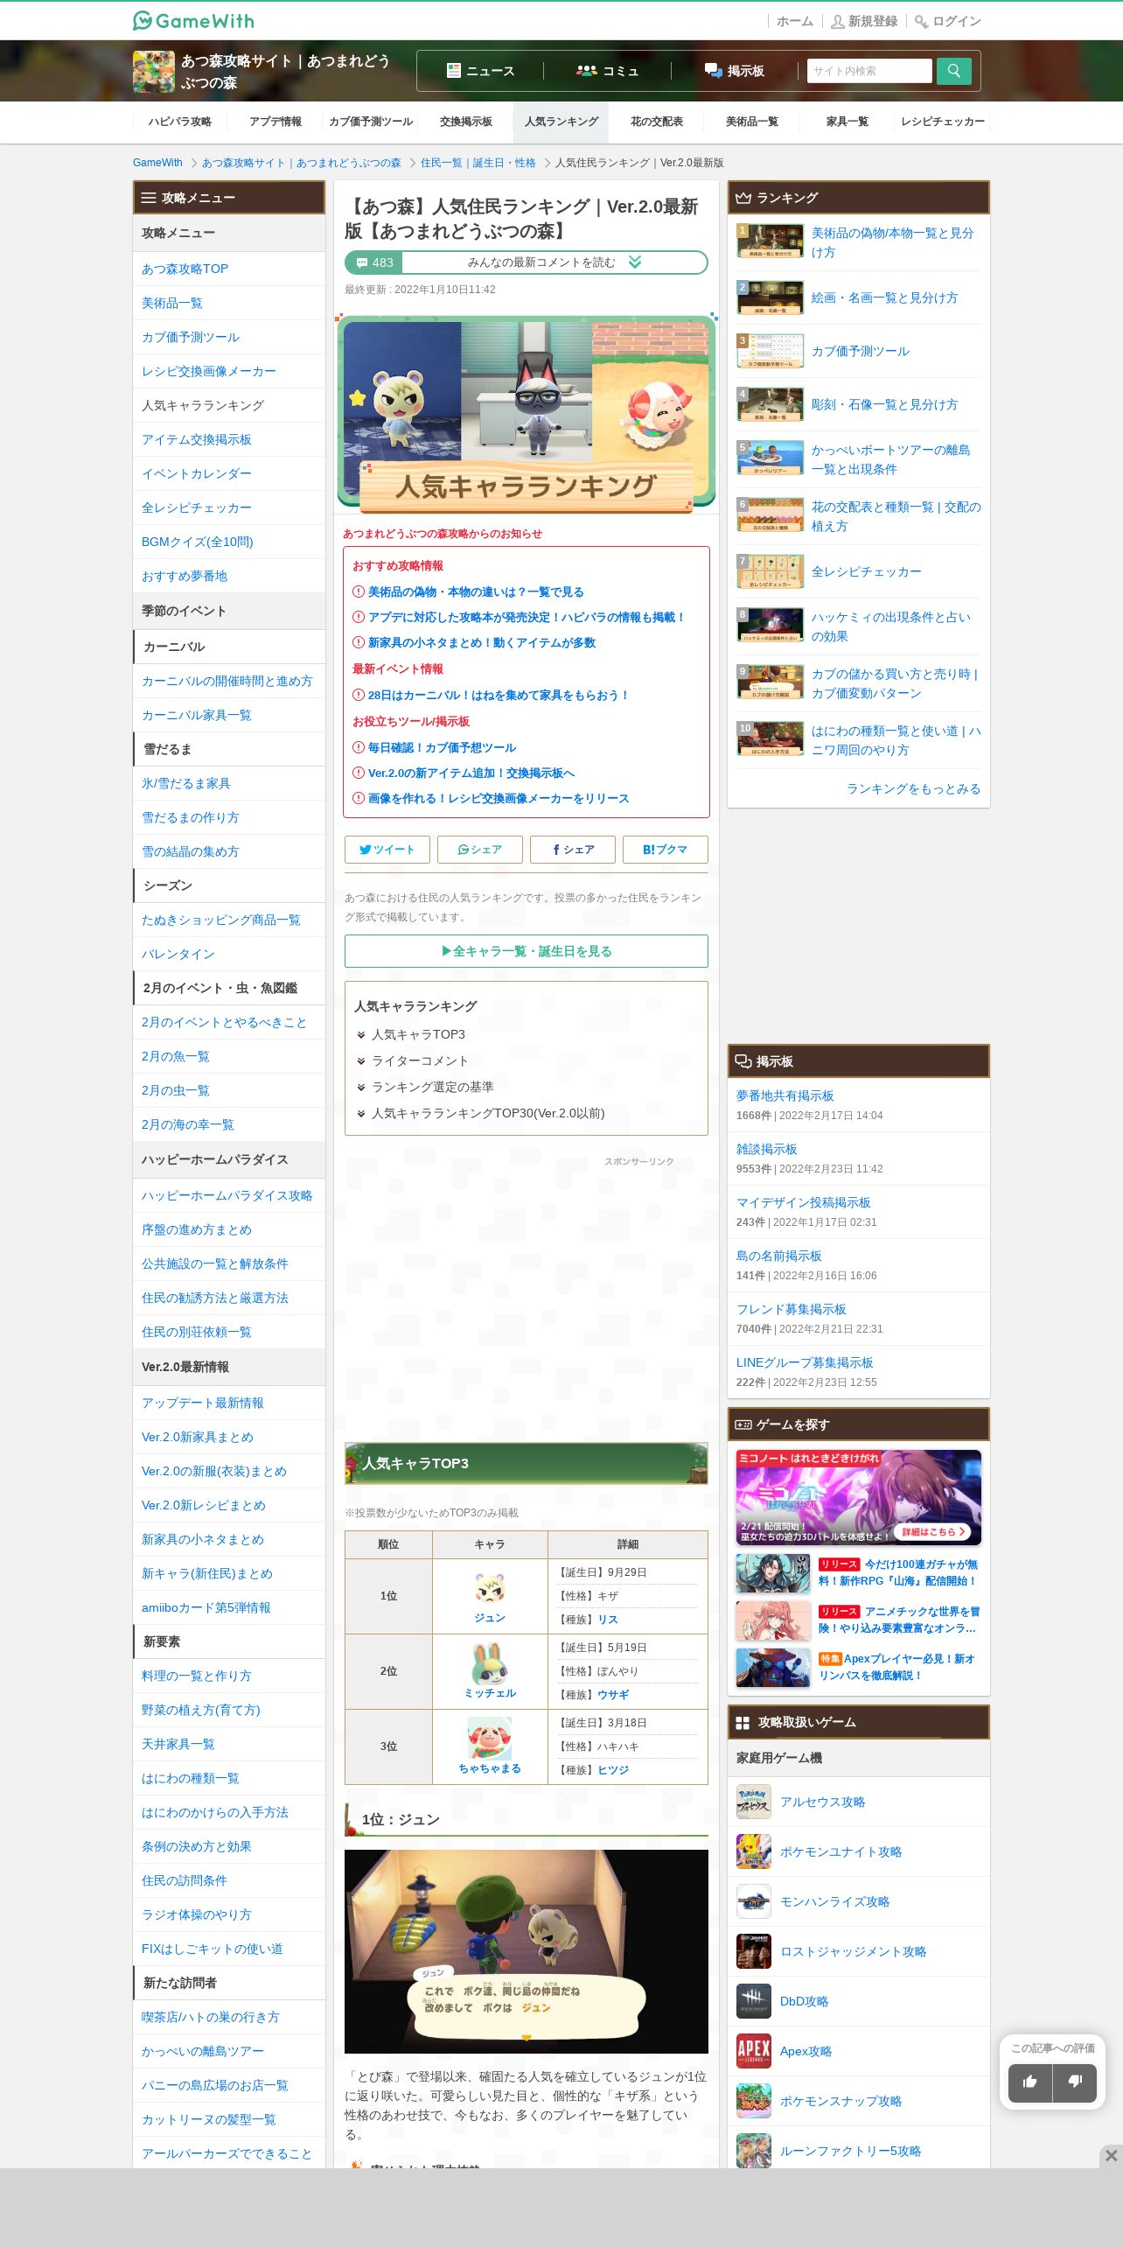Viewport: 1123px width, 2247px height.
Task: Click the あつ森 game thumbnail icon in header
Action: [x=154, y=72]
